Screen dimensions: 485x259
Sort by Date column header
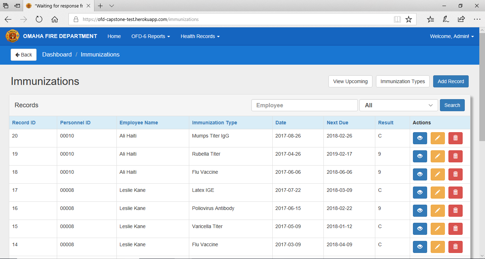click(x=281, y=123)
